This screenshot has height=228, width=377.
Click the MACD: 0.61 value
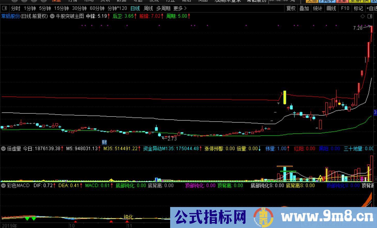pyautogui.click(x=99, y=186)
